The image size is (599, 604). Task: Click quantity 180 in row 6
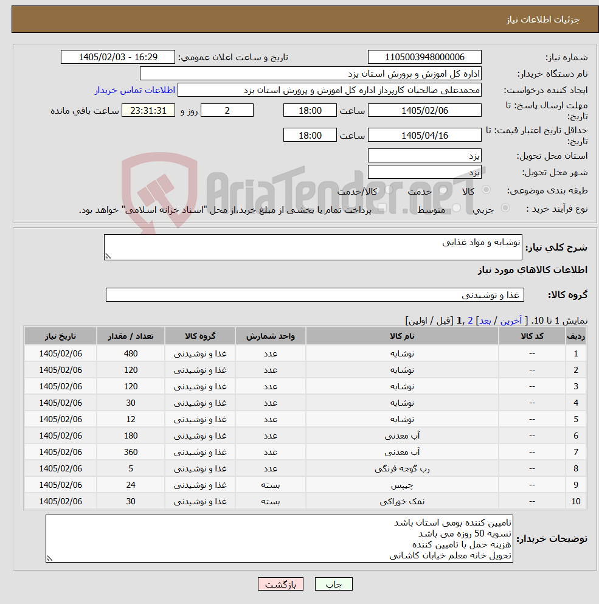pos(131,436)
